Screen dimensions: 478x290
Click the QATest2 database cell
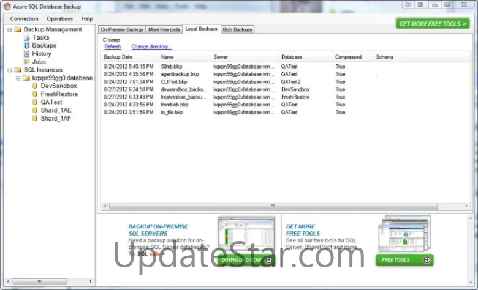(x=290, y=82)
